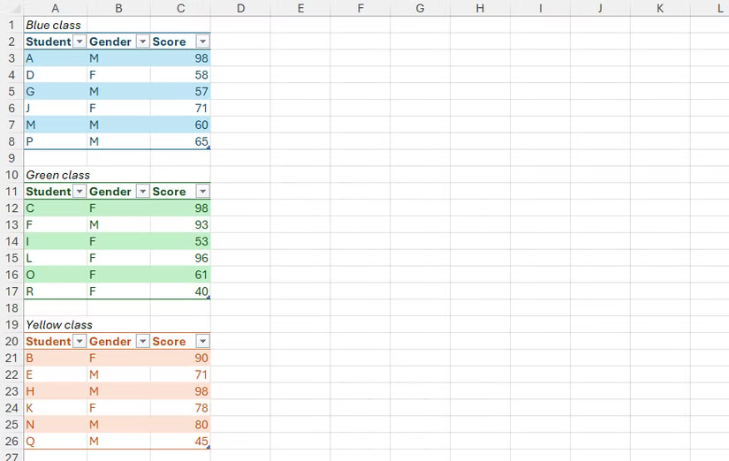Open Gender filter dropdown in Blue class table
Screen dimensions: 729x461
141,42
